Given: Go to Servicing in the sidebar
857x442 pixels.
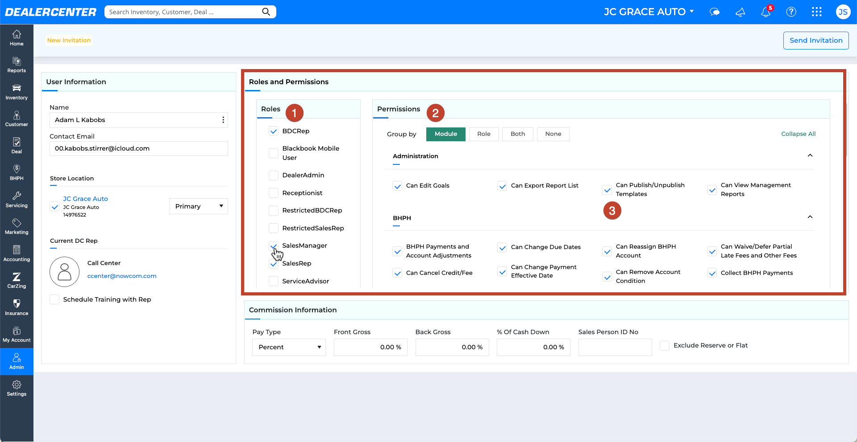Looking at the screenshot, I should pos(17,200).
